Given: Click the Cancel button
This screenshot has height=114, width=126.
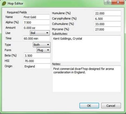Looking at the screenshot, I should tap(111, 106).
